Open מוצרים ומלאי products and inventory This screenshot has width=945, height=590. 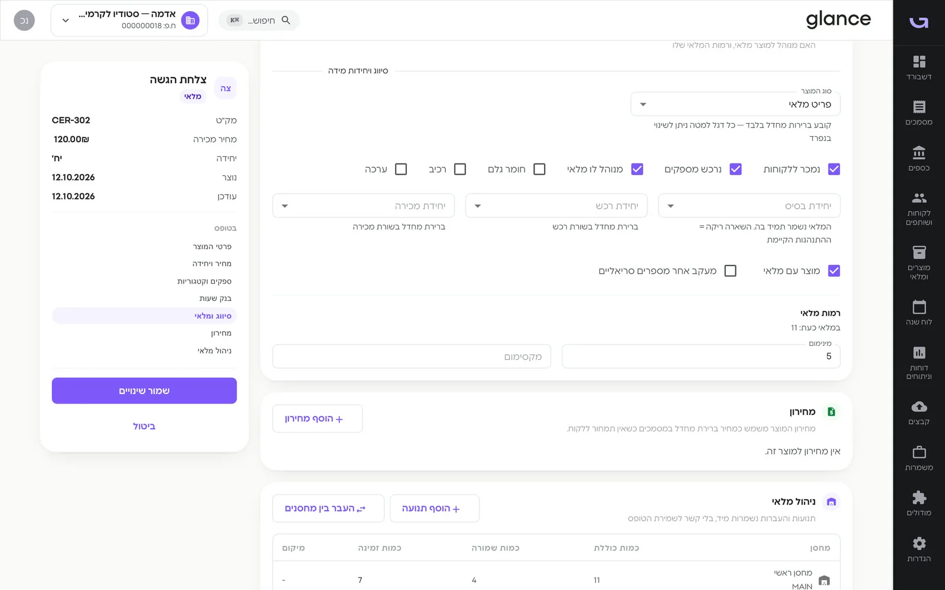point(919,263)
